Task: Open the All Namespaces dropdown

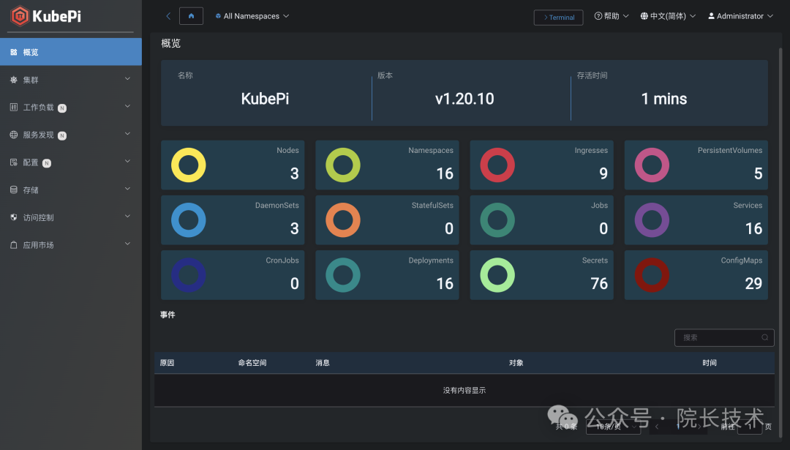Action: [x=252, y=16]
